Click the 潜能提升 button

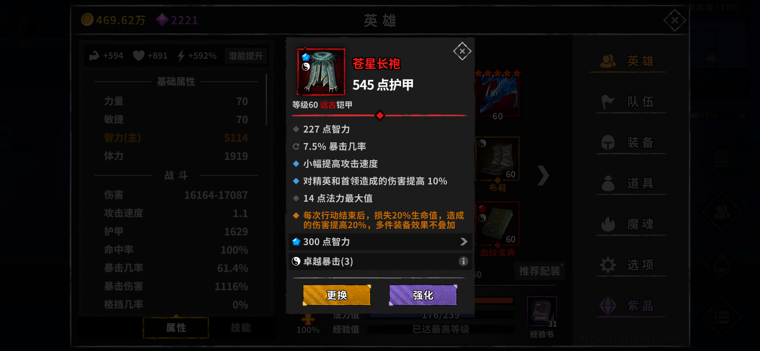246,56
